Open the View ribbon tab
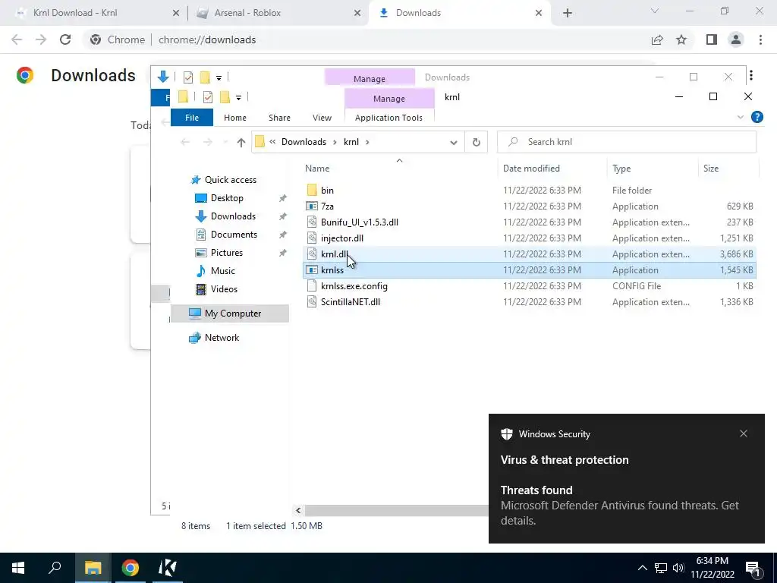This screenshot has height=583, width=777. (322, 118)
